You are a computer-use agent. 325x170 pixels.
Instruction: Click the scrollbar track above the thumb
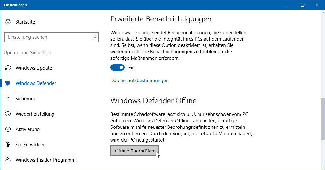(322, 58)
